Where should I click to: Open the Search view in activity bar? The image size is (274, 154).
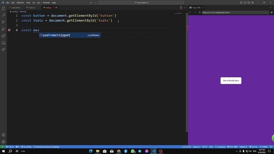pyautogui.click(x=3, y=15)
